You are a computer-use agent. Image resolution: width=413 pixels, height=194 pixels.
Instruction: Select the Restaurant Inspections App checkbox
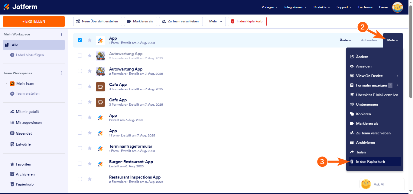pyautogui.click(x=80, y=179)
